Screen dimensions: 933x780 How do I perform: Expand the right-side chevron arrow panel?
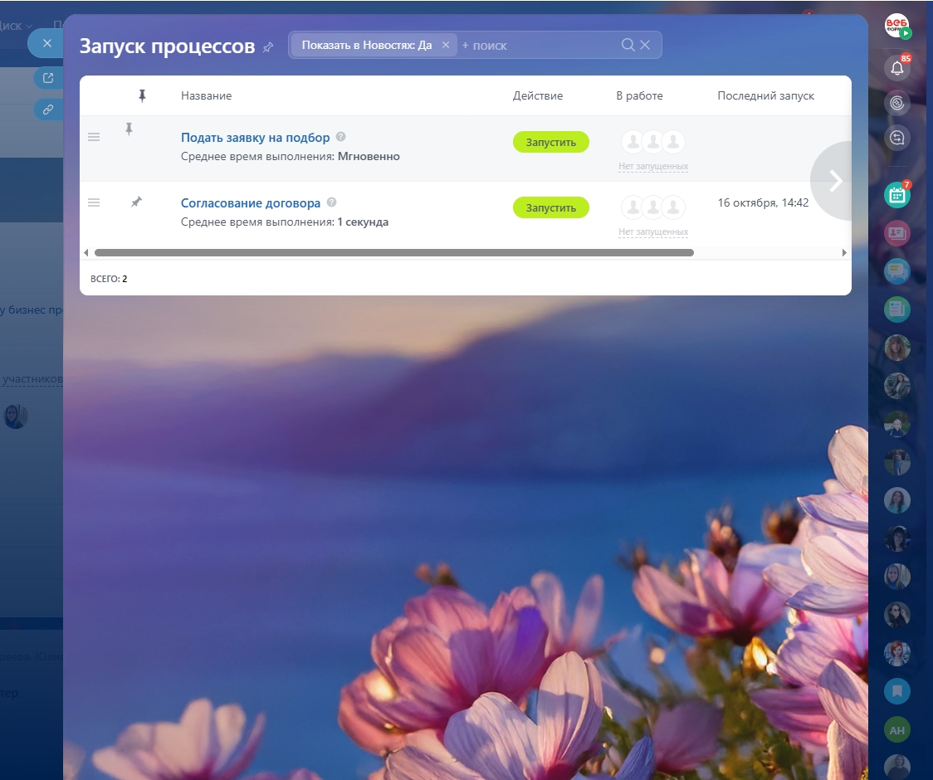tap(835, 181)
